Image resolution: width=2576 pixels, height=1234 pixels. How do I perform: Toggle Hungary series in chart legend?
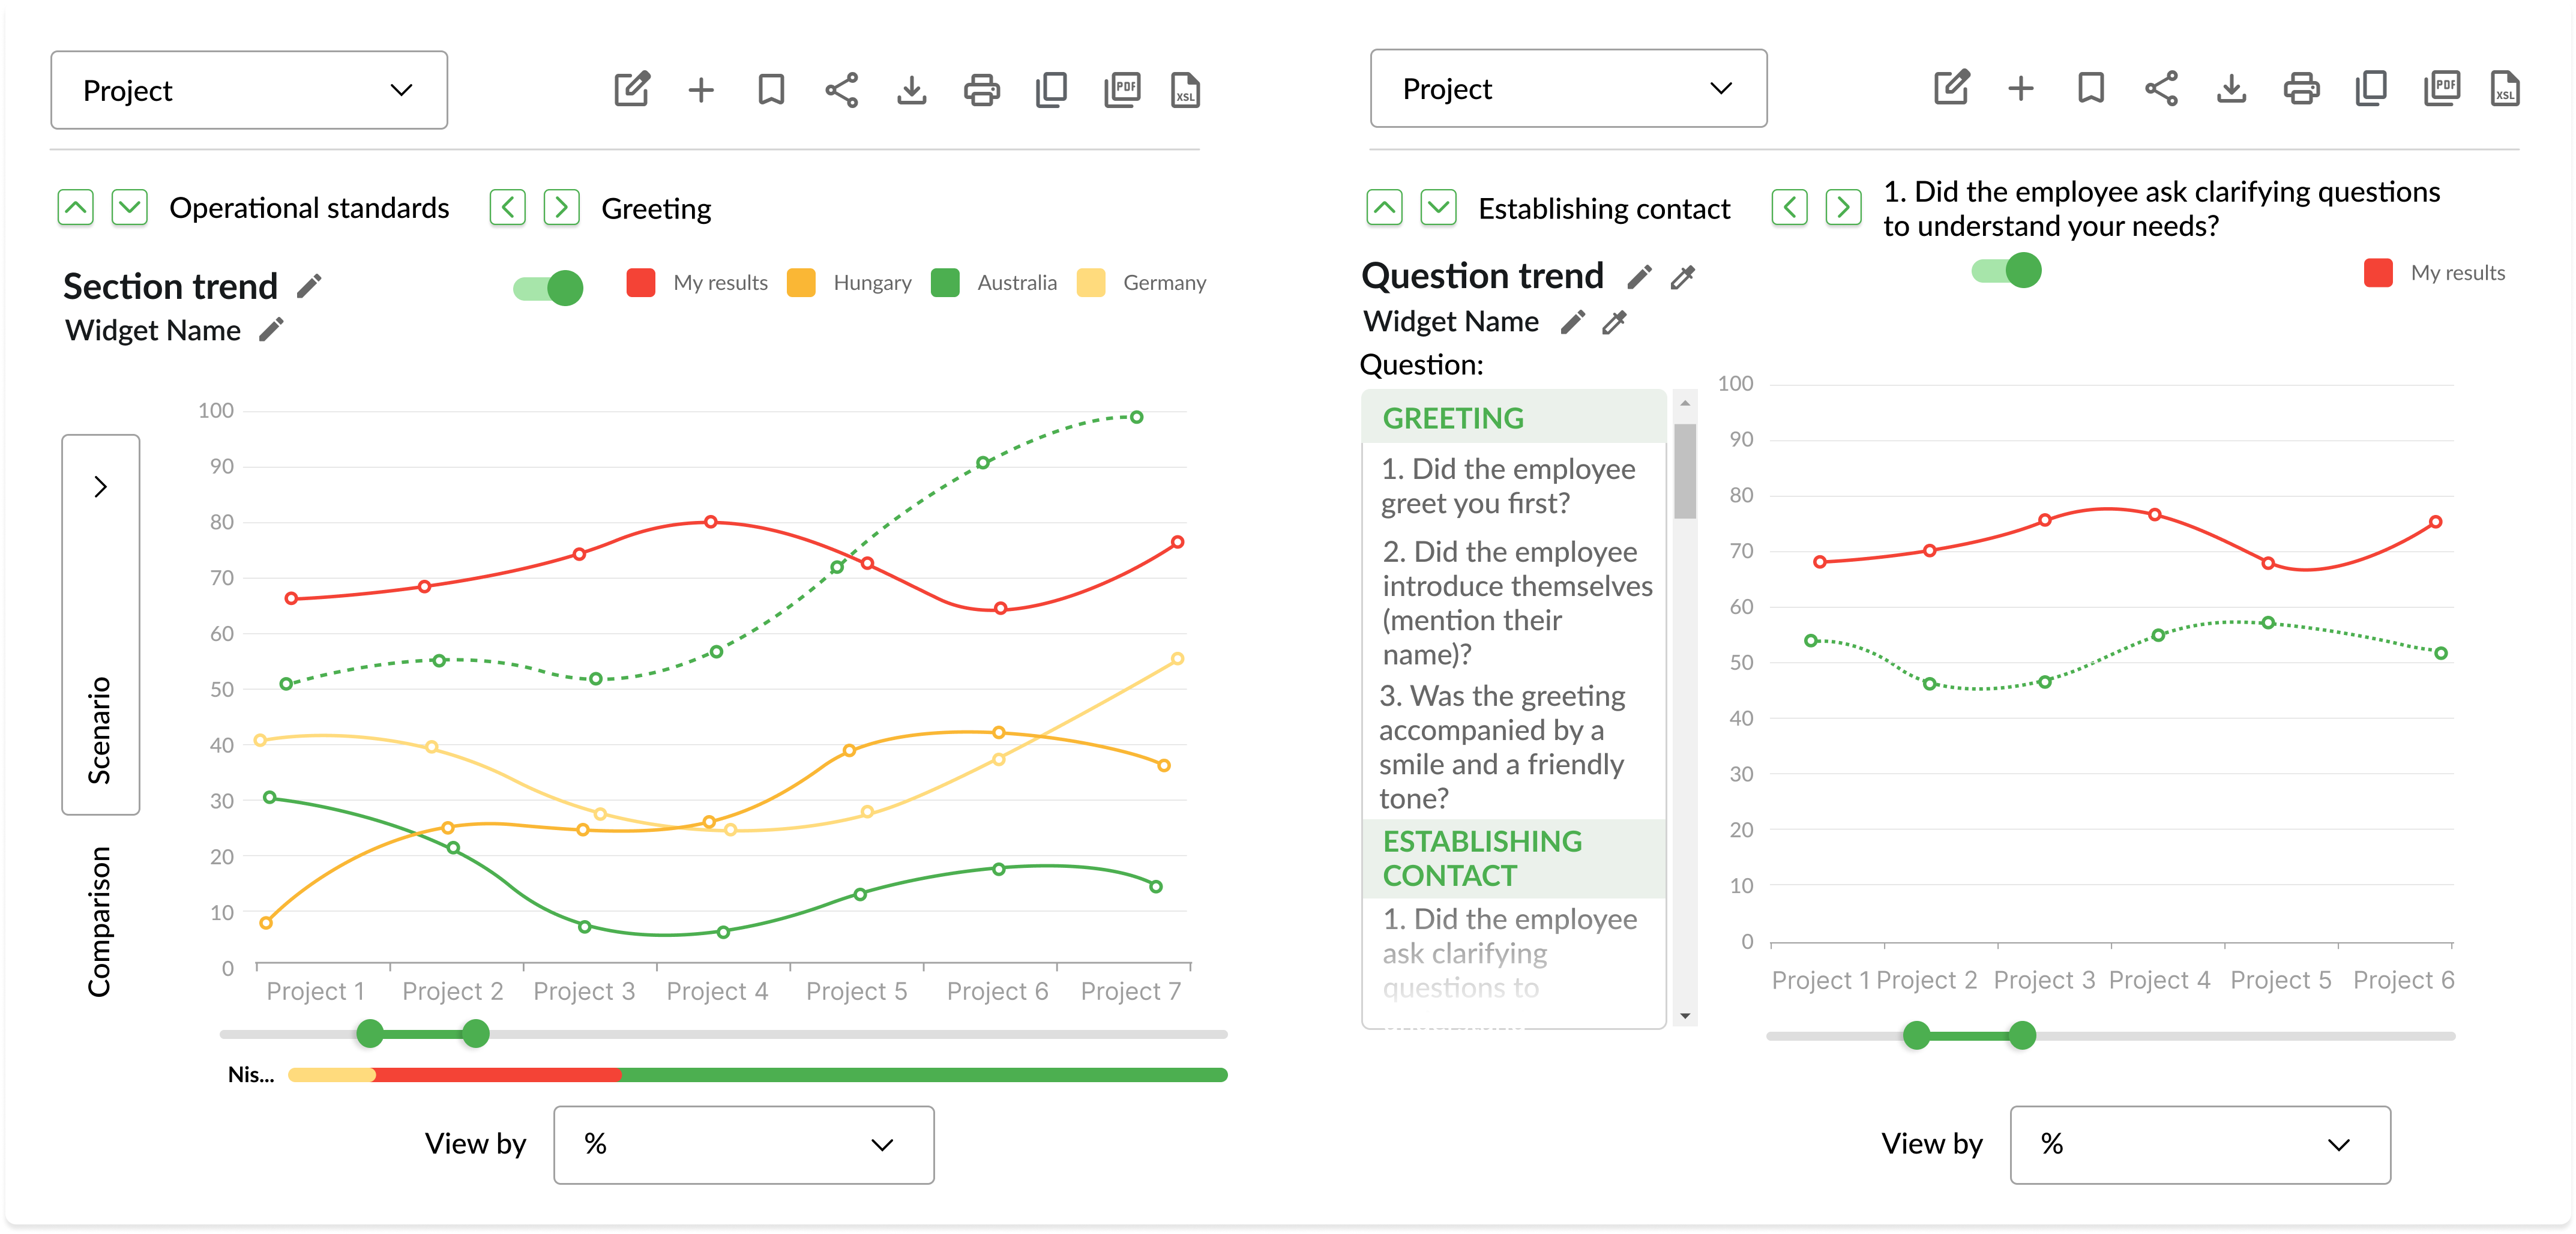pyautogui.click(x=802, y=283)
